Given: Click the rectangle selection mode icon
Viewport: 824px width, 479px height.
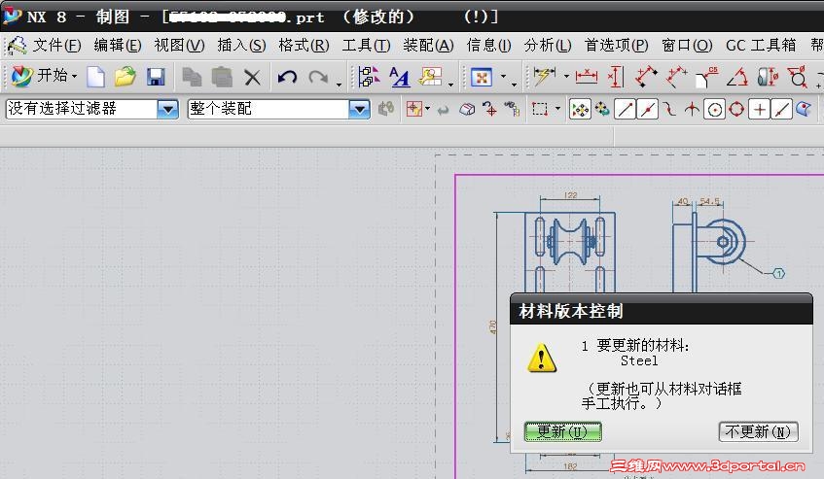Looking at the screenshot, I should point(540,109).
